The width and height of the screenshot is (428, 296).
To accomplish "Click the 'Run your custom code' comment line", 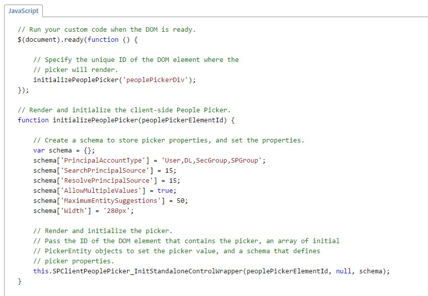I will click(106, 29).
